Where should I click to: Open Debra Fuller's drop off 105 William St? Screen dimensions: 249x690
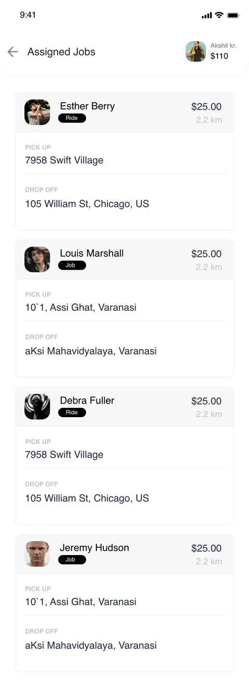coord(87,499)
